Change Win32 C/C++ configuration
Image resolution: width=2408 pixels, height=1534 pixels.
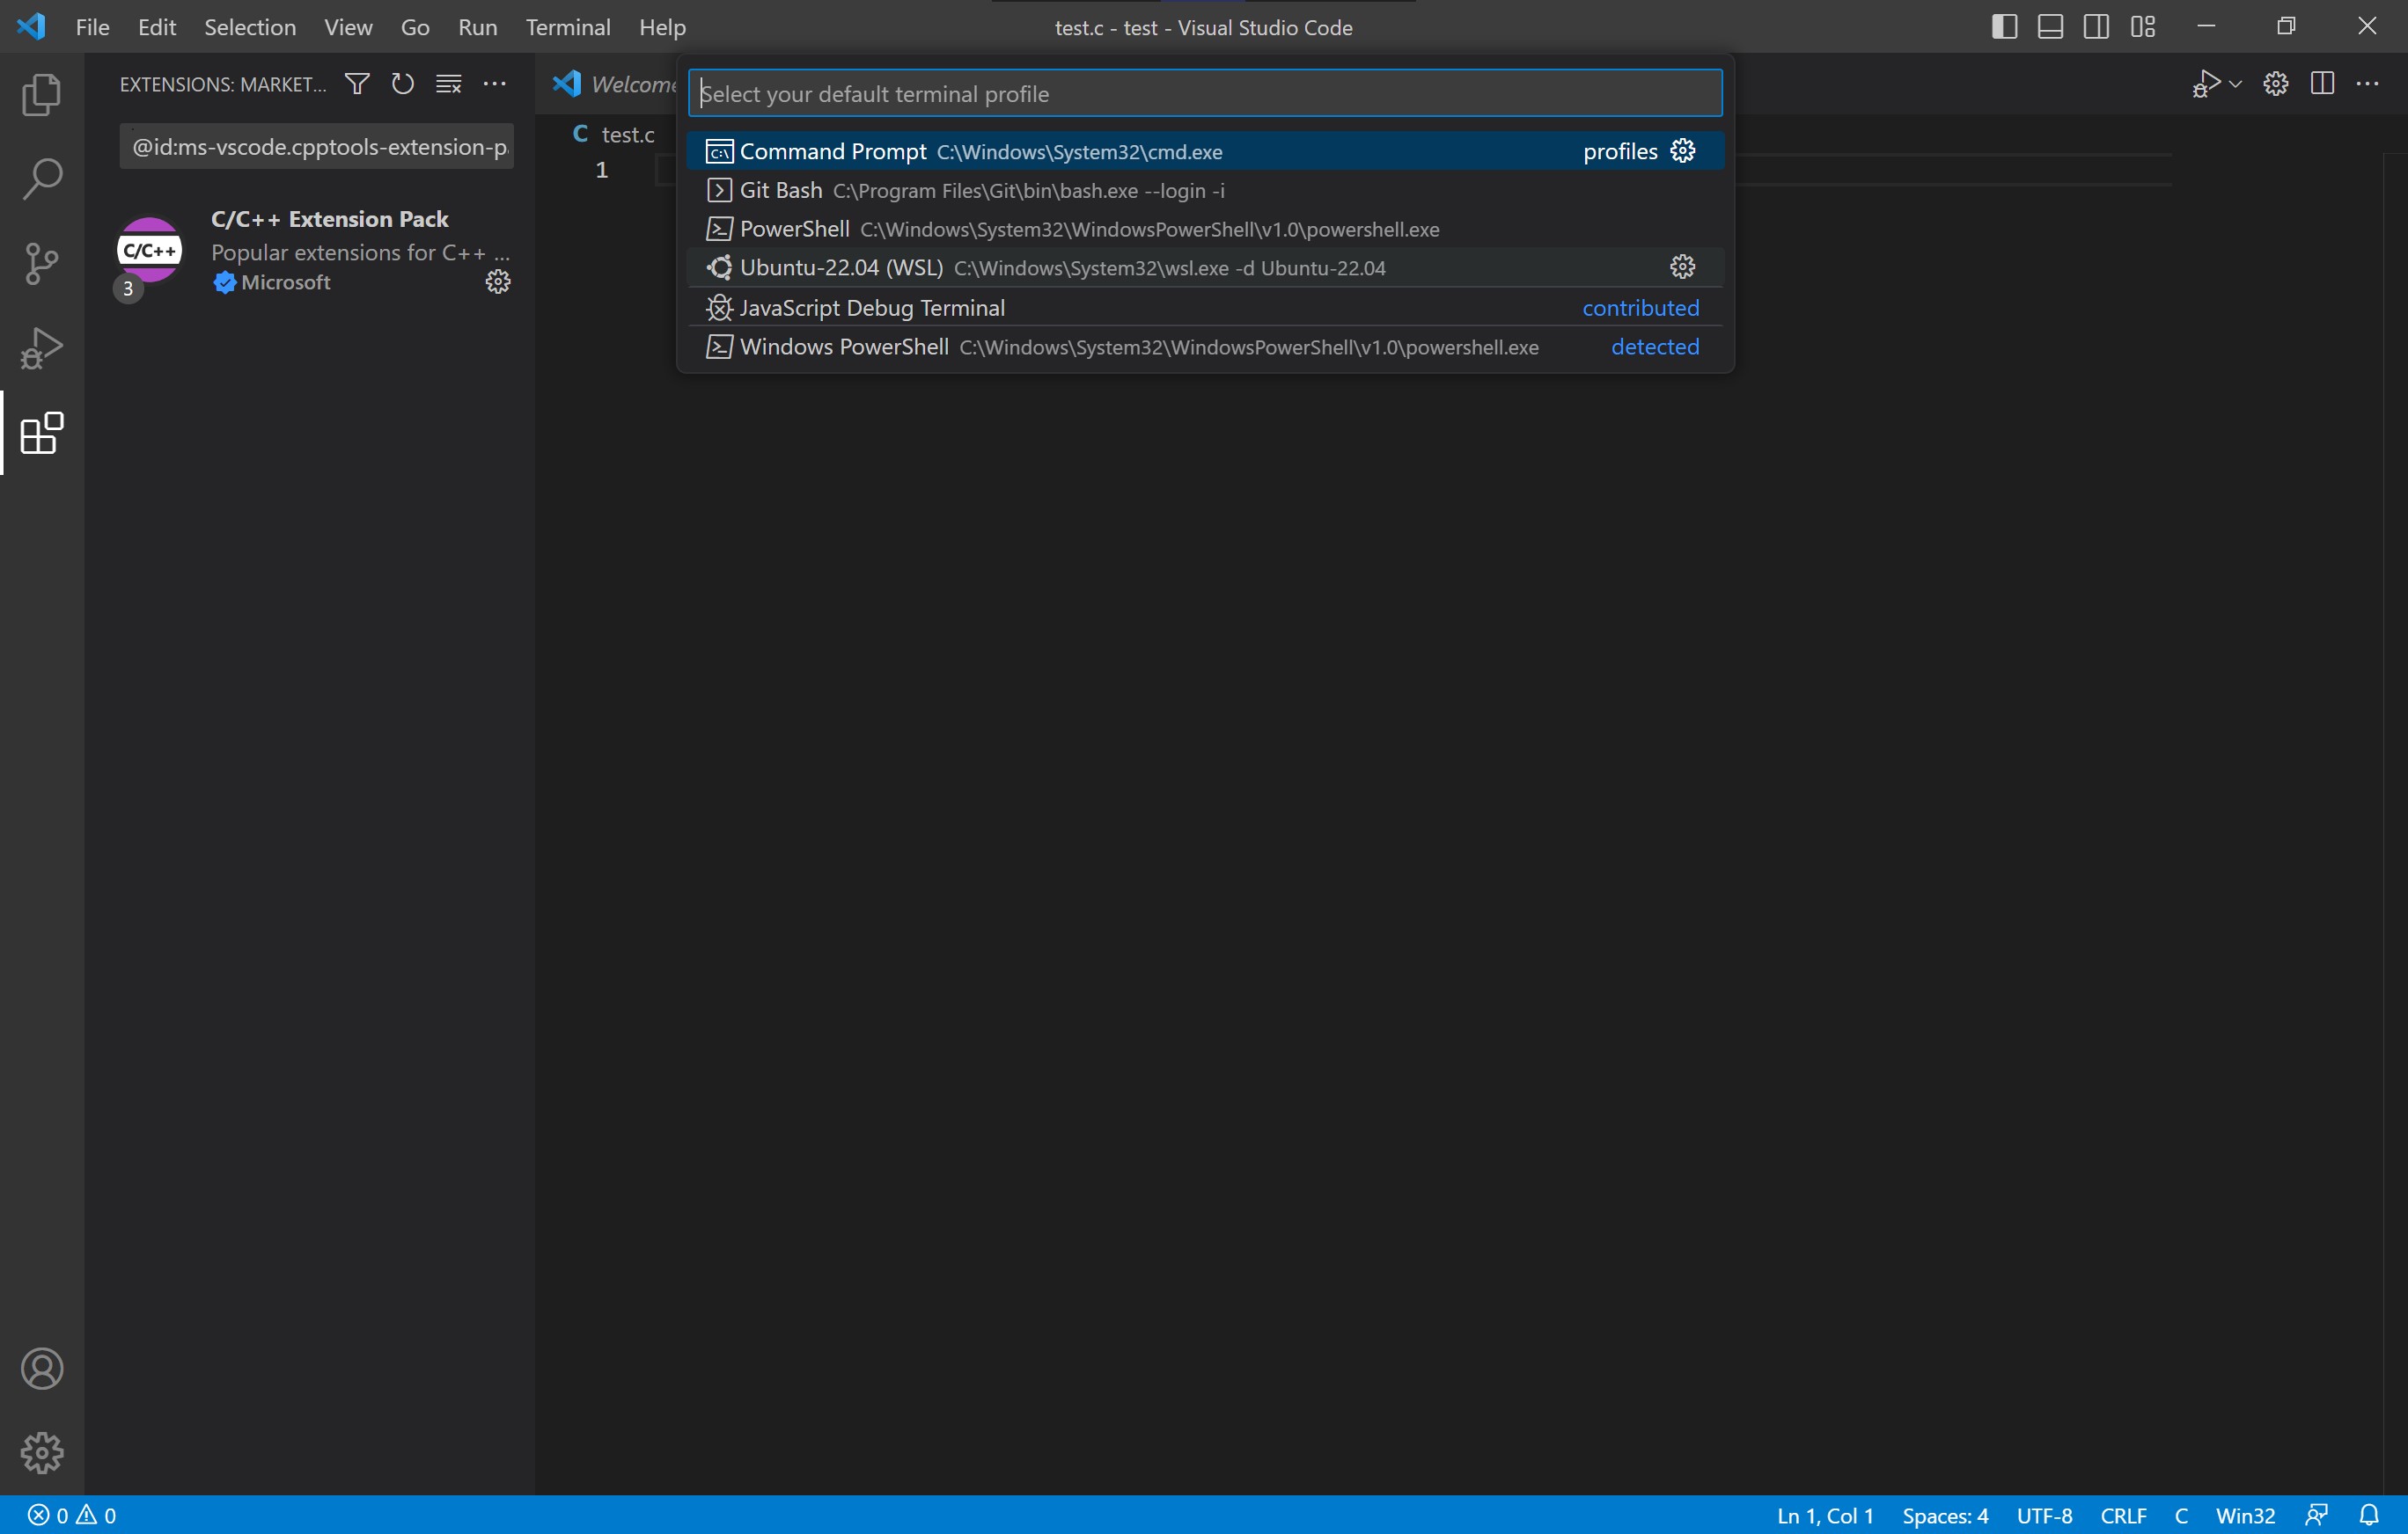coord(2245,1515)
